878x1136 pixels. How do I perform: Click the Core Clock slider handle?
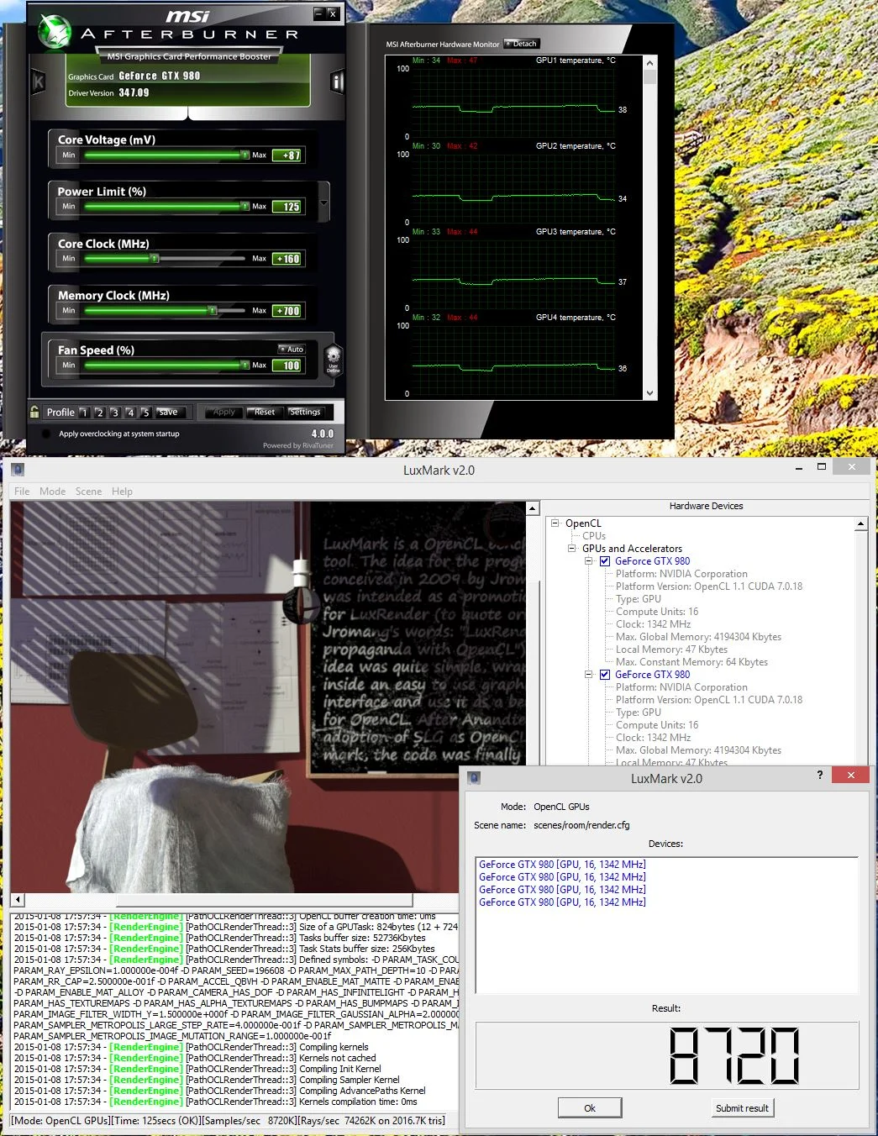tap(155, 259)
